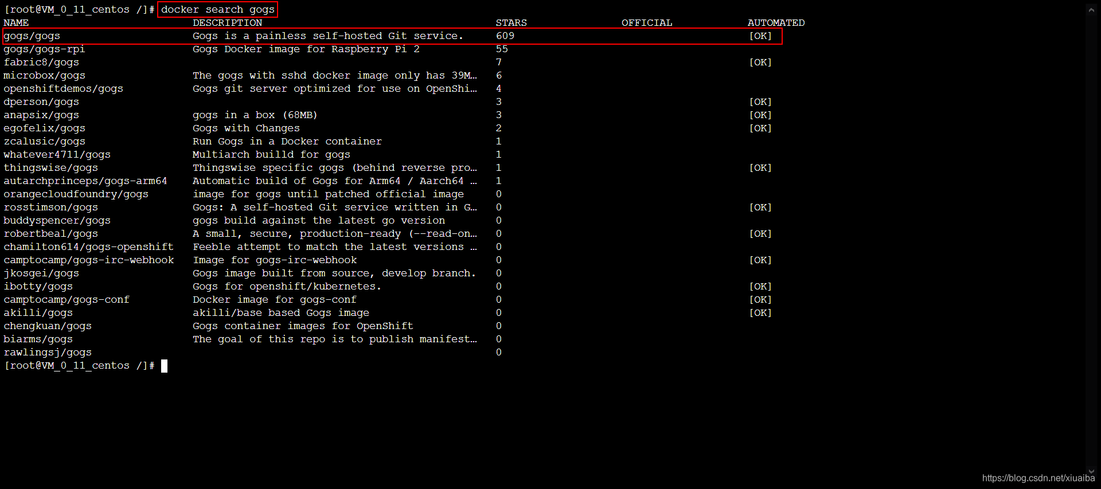This screenshot has height=489, width=1101.
Task: Click the gogs/gogs-rpi image name
Action: coord(44,49)
